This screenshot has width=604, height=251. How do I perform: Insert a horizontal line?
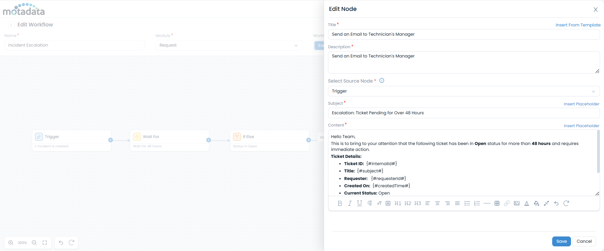point(487,203)
